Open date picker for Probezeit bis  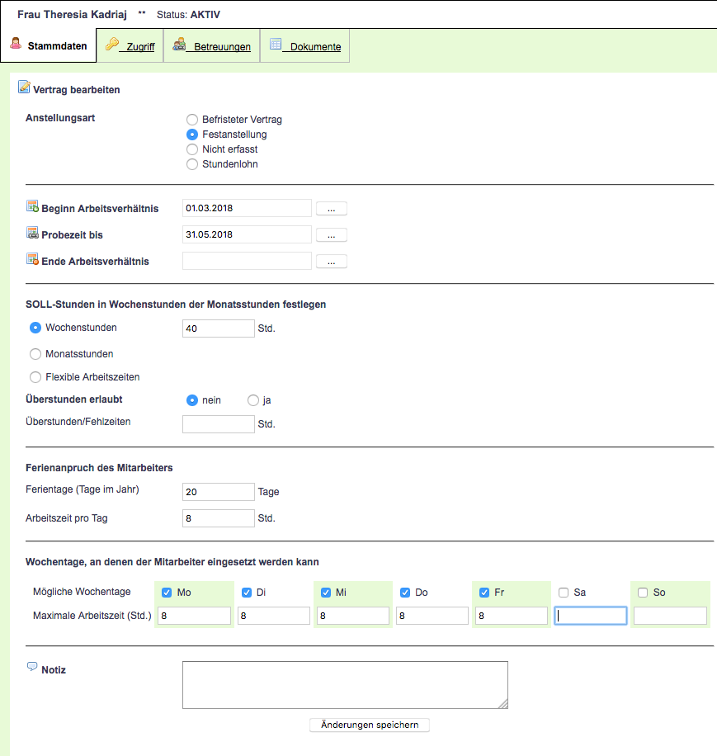pos(331,235)
